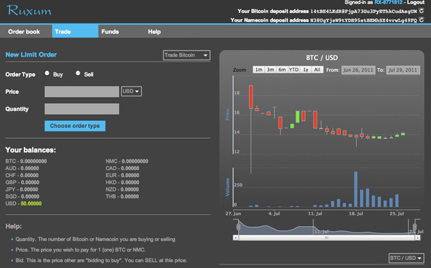Screen dimensions: 431x268
Task: Click the New Limit Order heading
Action: tap(31, 55)
